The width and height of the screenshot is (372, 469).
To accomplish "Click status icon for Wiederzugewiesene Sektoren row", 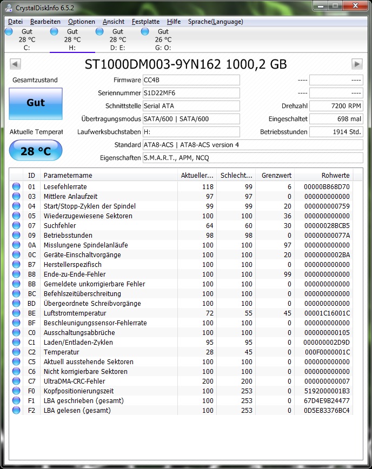I will pyautogui.click(x=16, y=216).
